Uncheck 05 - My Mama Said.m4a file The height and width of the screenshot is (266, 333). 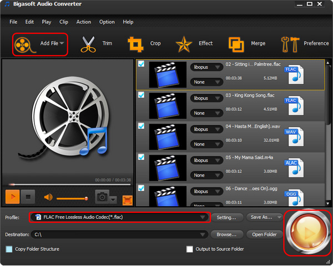point(141,157)
